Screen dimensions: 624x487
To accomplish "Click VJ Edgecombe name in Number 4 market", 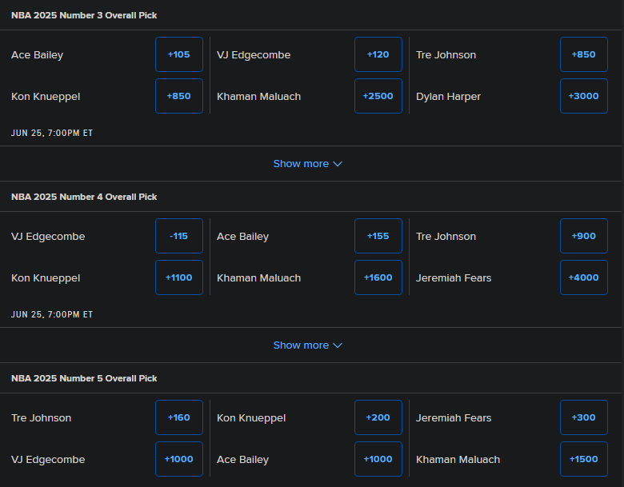I will [48, 237].
